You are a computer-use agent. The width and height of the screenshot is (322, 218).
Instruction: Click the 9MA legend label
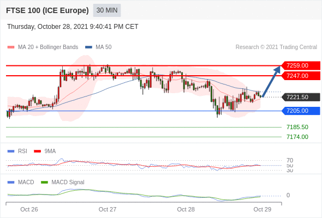coord(50,151)
